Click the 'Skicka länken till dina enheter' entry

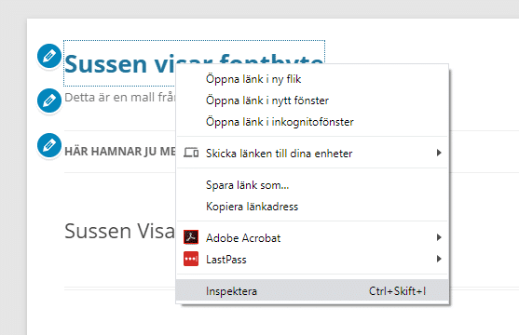pyautogui.click(x=312, y=153)
